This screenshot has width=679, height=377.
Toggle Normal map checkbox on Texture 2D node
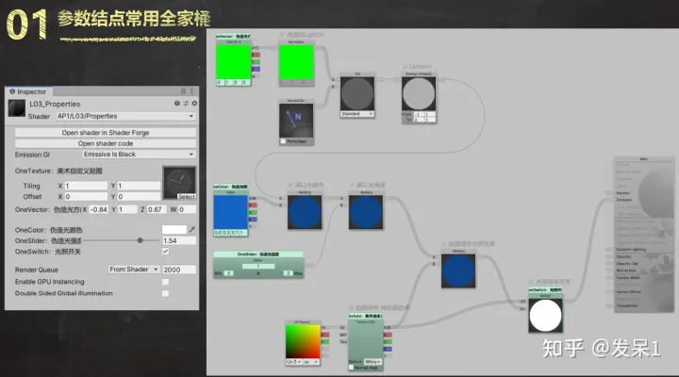pyautogui.click(x=351, y=368)
